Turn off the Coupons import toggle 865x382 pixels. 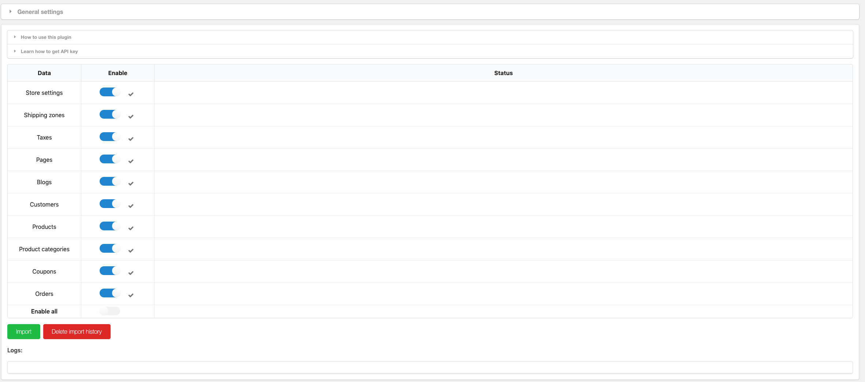pyautogui.click(x=110, y=271)
